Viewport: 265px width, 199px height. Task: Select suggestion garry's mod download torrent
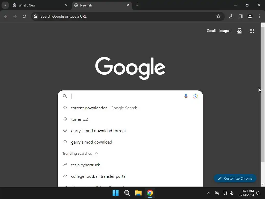pos(130,131)
